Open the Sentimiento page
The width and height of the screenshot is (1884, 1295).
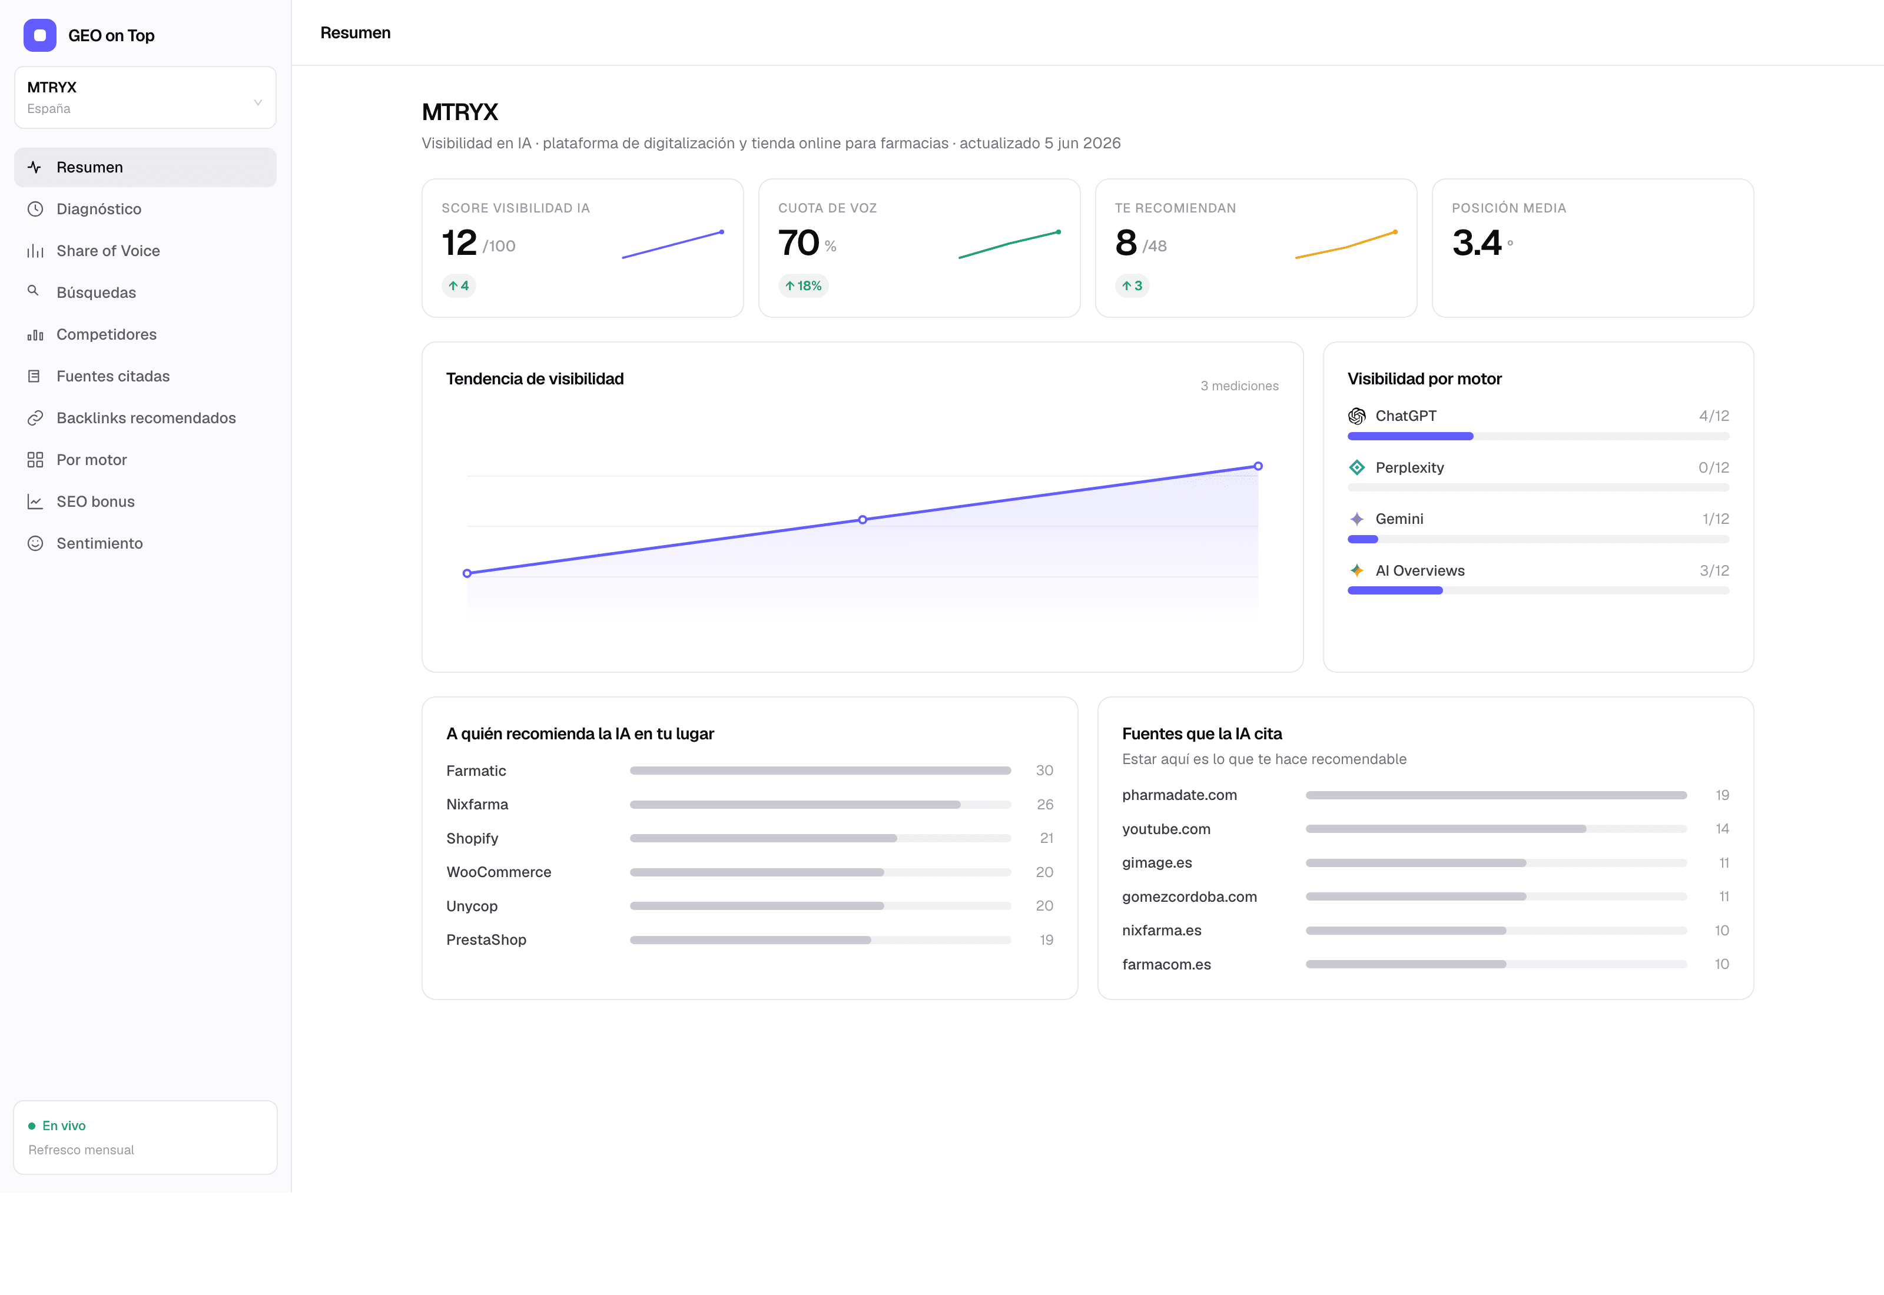tap(145, 544)
